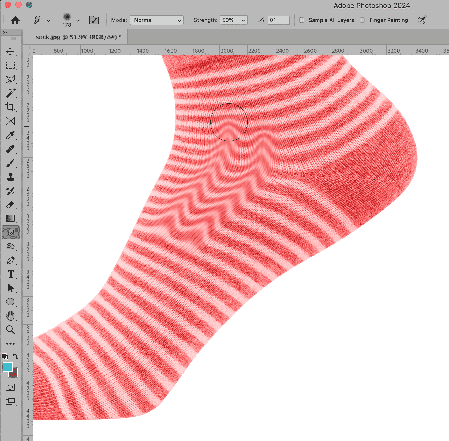Pick the Eyedropper tool
This screenshot has width=449, height=441.
10,135
